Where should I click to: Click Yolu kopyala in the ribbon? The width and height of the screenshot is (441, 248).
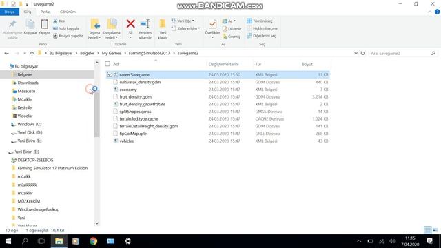tap(66, 28)
